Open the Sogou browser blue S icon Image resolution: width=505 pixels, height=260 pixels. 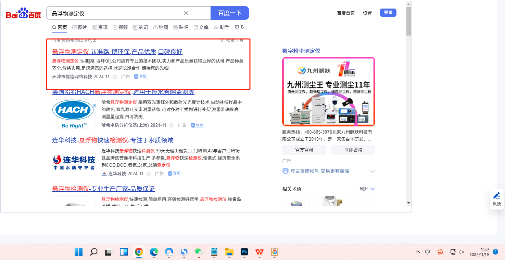point(184,252)
